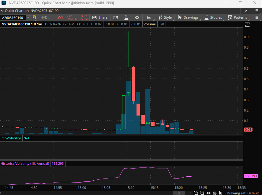Click the bid/ask B:.01 A:.02 readout
The image size is (262, 195).
click(84, 17)
